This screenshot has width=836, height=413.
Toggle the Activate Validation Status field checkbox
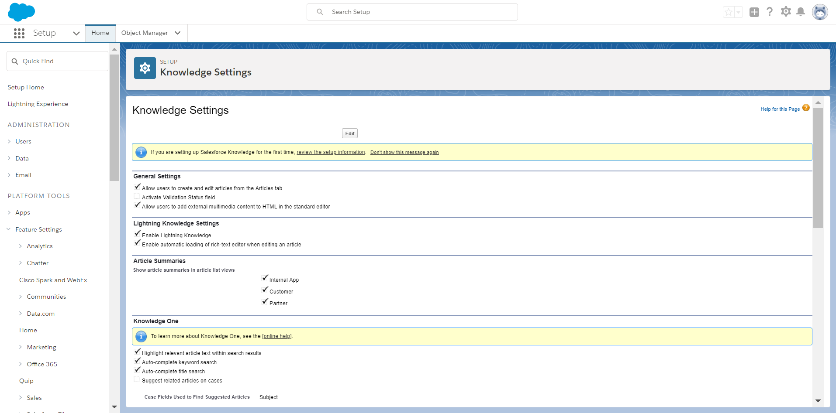point(137,197)
